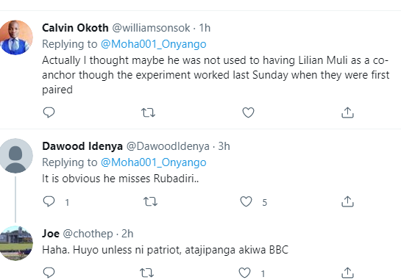Like Joe's tweet with 1 like
The width and height of the screenshot is (401, 280).
click(244, 273)
